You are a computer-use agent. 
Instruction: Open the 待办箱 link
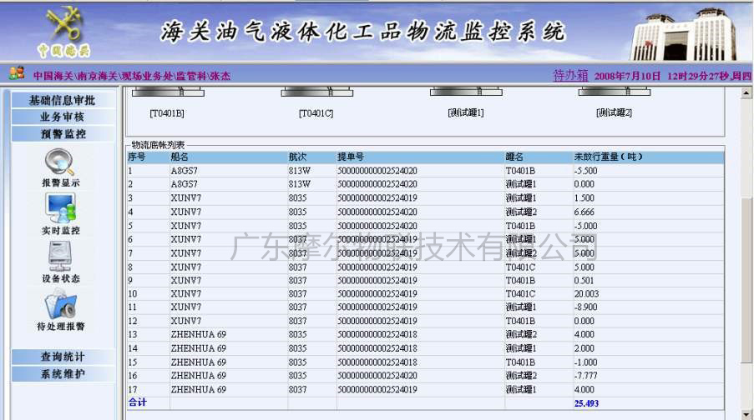coord(570,75)
